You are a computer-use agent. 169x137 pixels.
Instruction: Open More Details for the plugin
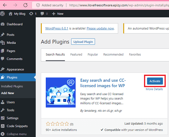point(154,89)
